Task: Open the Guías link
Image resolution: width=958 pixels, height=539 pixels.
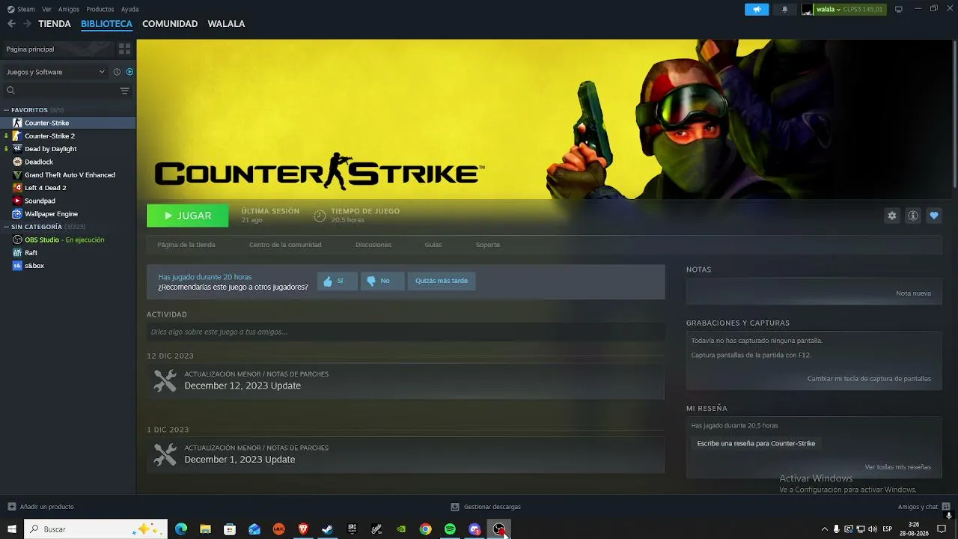Action: [x=433, y=245]
